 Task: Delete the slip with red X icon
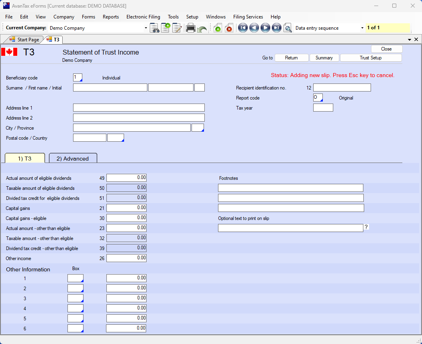pyautogui.click(x=229, y=28)
